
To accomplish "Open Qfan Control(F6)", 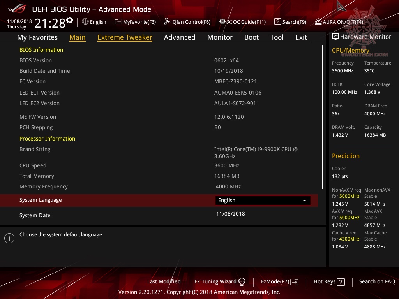I will [x=187, y=22].
